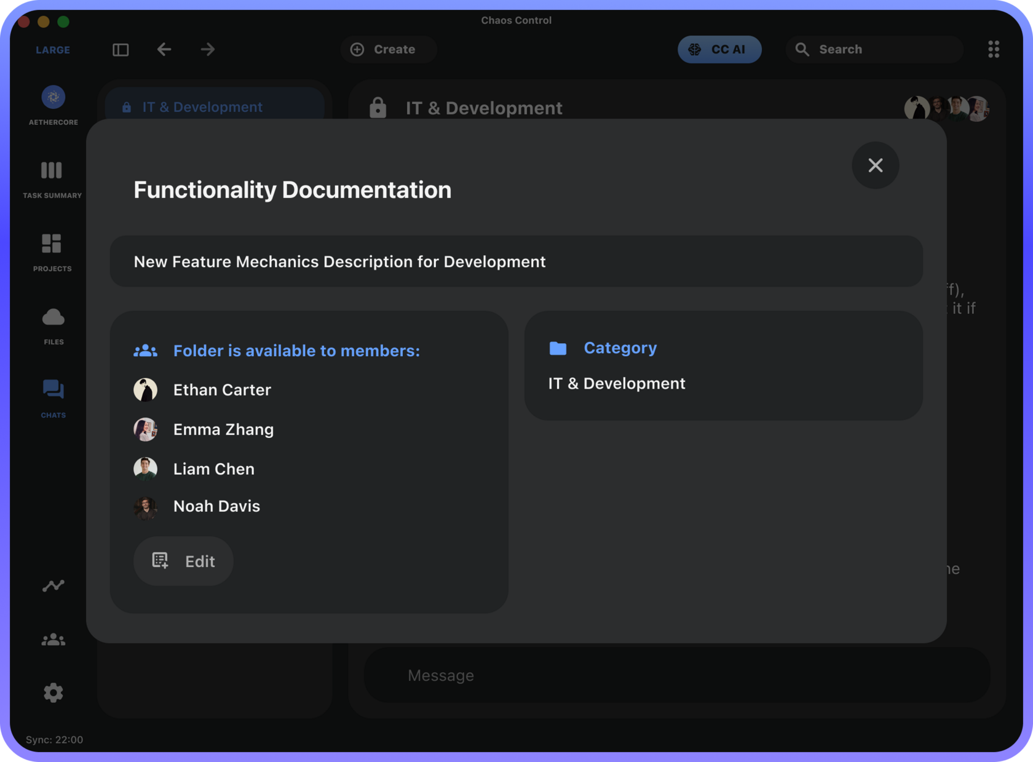Go to the Projects section
Image resolution: width=1033 pixels, height=762 pixels.
coord(52,244)
